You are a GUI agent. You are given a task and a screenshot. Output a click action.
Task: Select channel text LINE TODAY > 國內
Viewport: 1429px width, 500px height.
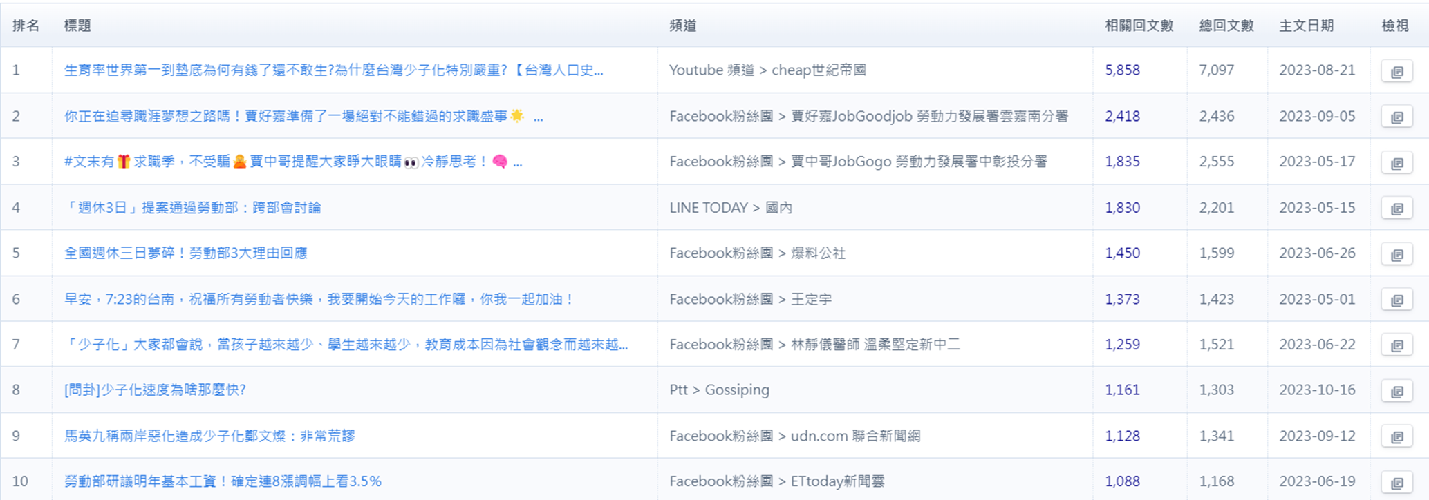(731, 208)
